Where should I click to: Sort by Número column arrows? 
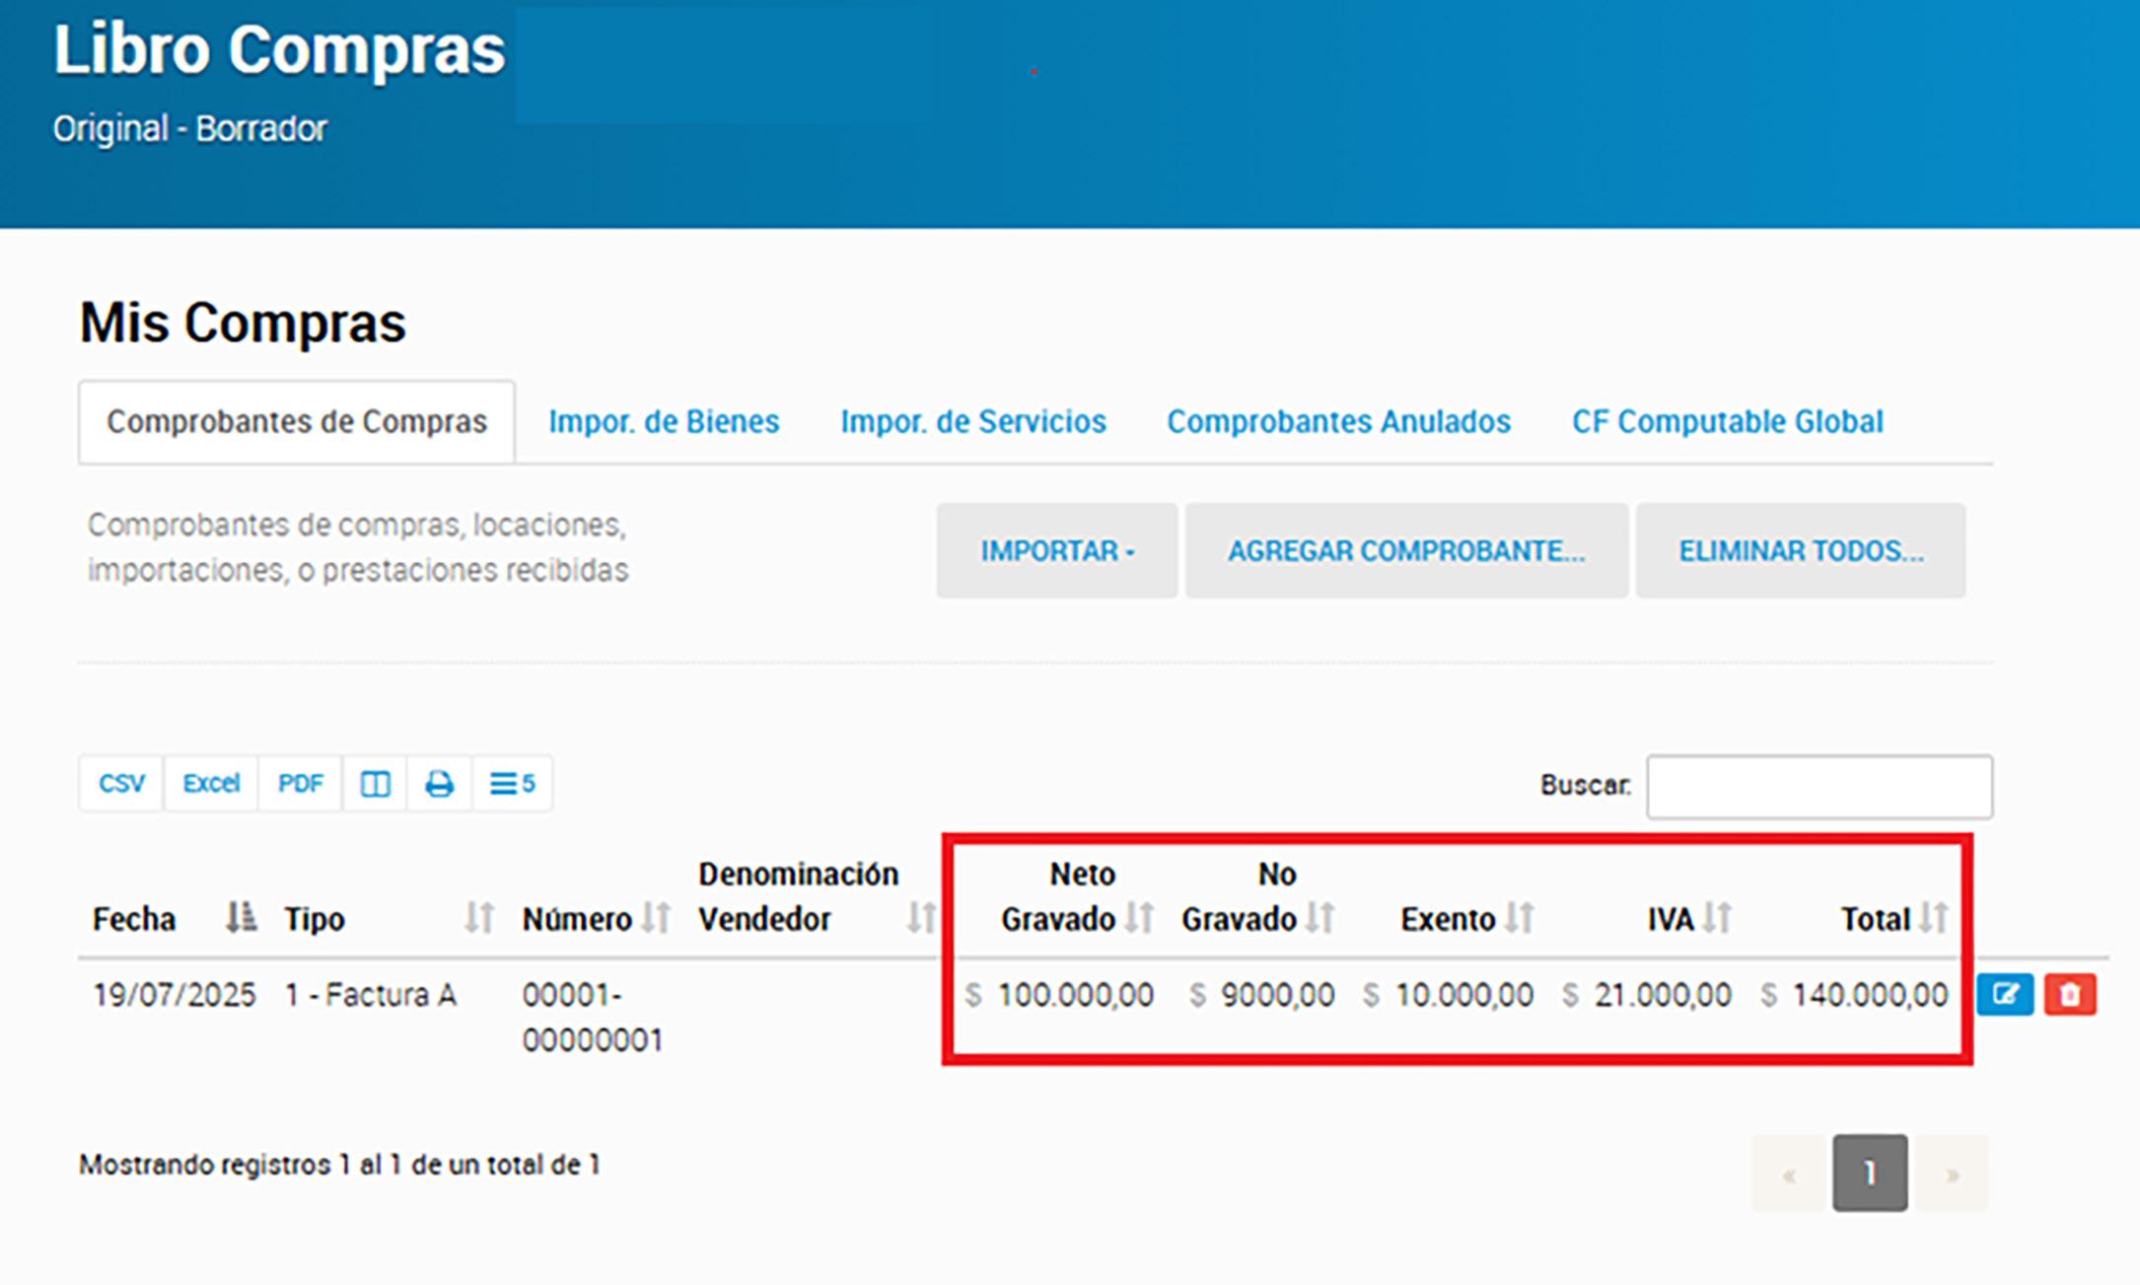click(656, 917)
